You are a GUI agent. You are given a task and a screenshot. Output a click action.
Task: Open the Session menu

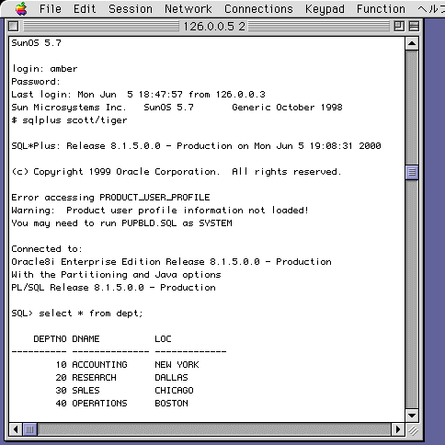pos(131,9)
